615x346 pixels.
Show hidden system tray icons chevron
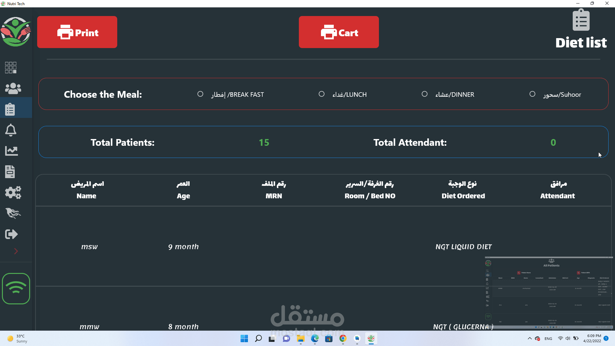(529, 339)
